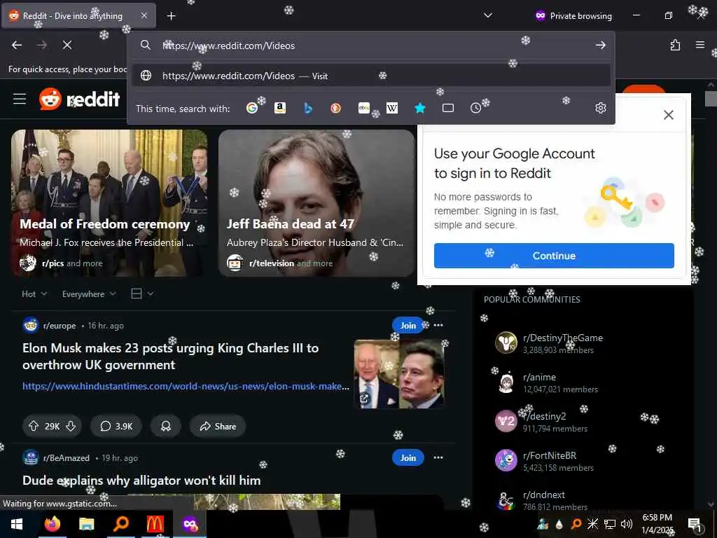Click the Reddit logo home link
The image size is (717, 538).
(x=80, y=99)
